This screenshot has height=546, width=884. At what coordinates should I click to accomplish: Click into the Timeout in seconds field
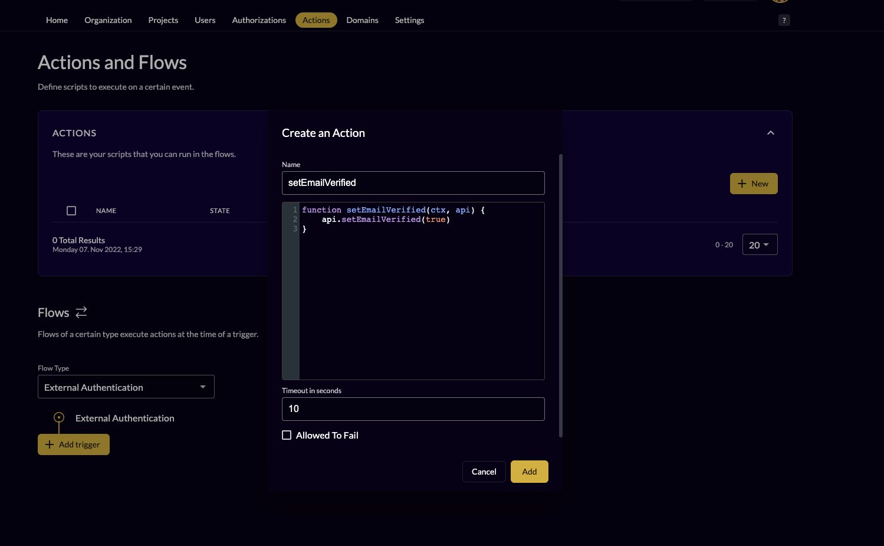tap(413, 409)
